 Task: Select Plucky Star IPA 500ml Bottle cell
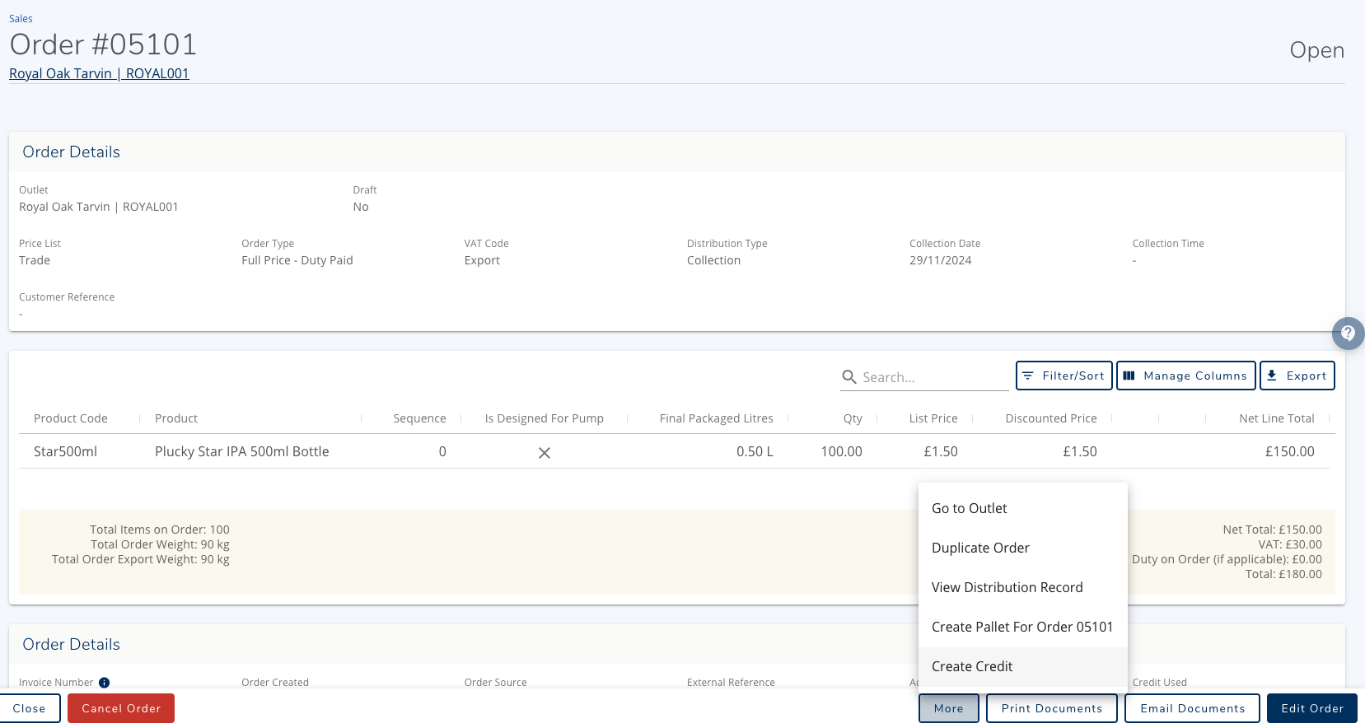pyautogui.click(x=242, y=451)
